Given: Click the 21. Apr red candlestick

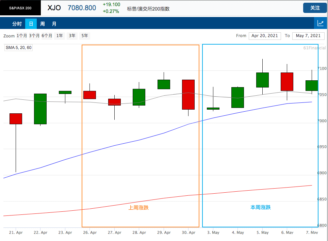Looking at the screenshot, I should [16, 119].
